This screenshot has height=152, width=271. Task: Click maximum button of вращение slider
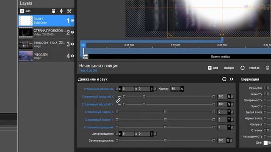(214, 127)
